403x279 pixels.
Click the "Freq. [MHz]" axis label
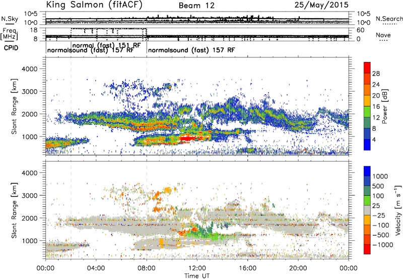(9, 34)
